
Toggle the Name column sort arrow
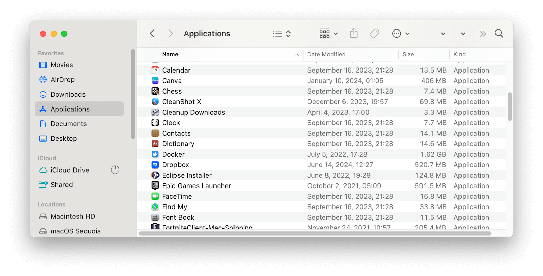click(x=297, y=55)
